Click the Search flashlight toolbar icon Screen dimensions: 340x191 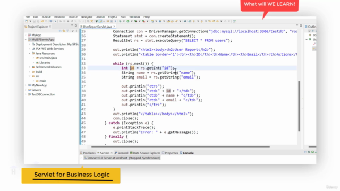[x=176, y=21]
